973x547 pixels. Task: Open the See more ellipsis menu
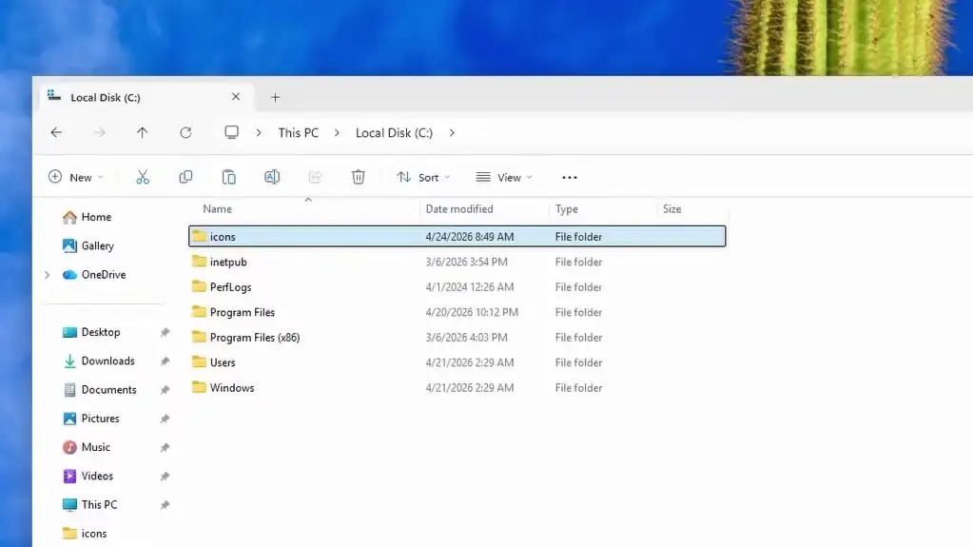(570, 178)
